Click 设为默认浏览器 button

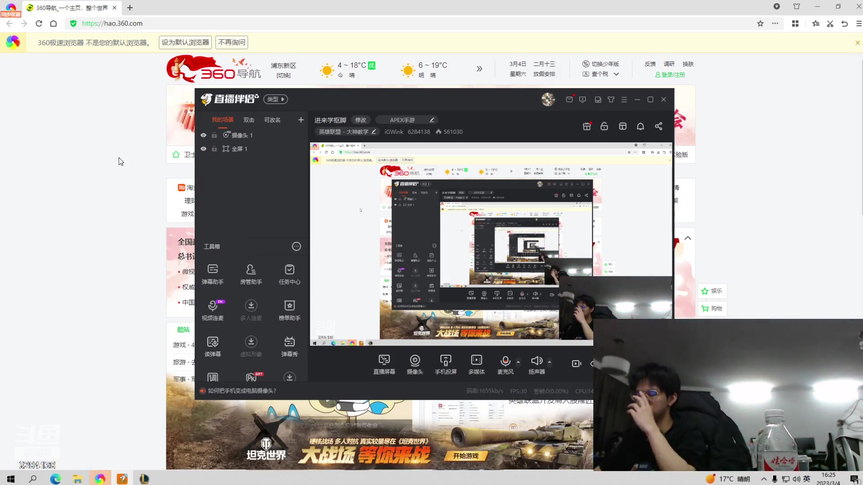[x=185, y=42]
